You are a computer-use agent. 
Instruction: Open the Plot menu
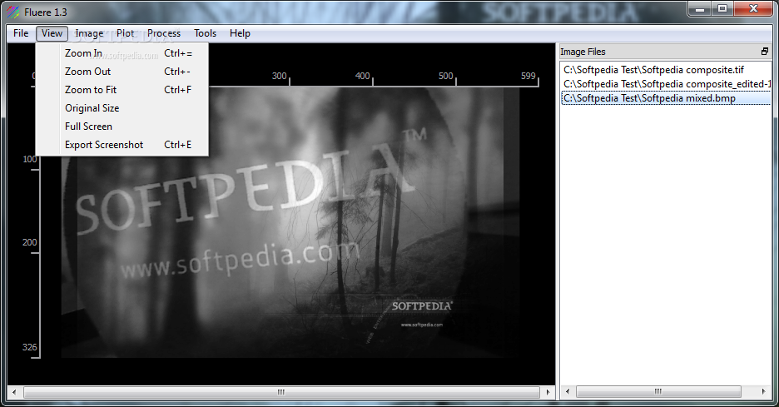[x=125, y=33]
